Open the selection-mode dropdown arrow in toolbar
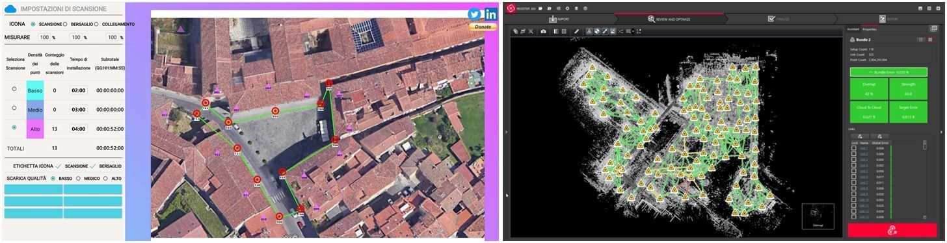Image resolution: width=947 pixels, height=243 pixels. (633, 31)
